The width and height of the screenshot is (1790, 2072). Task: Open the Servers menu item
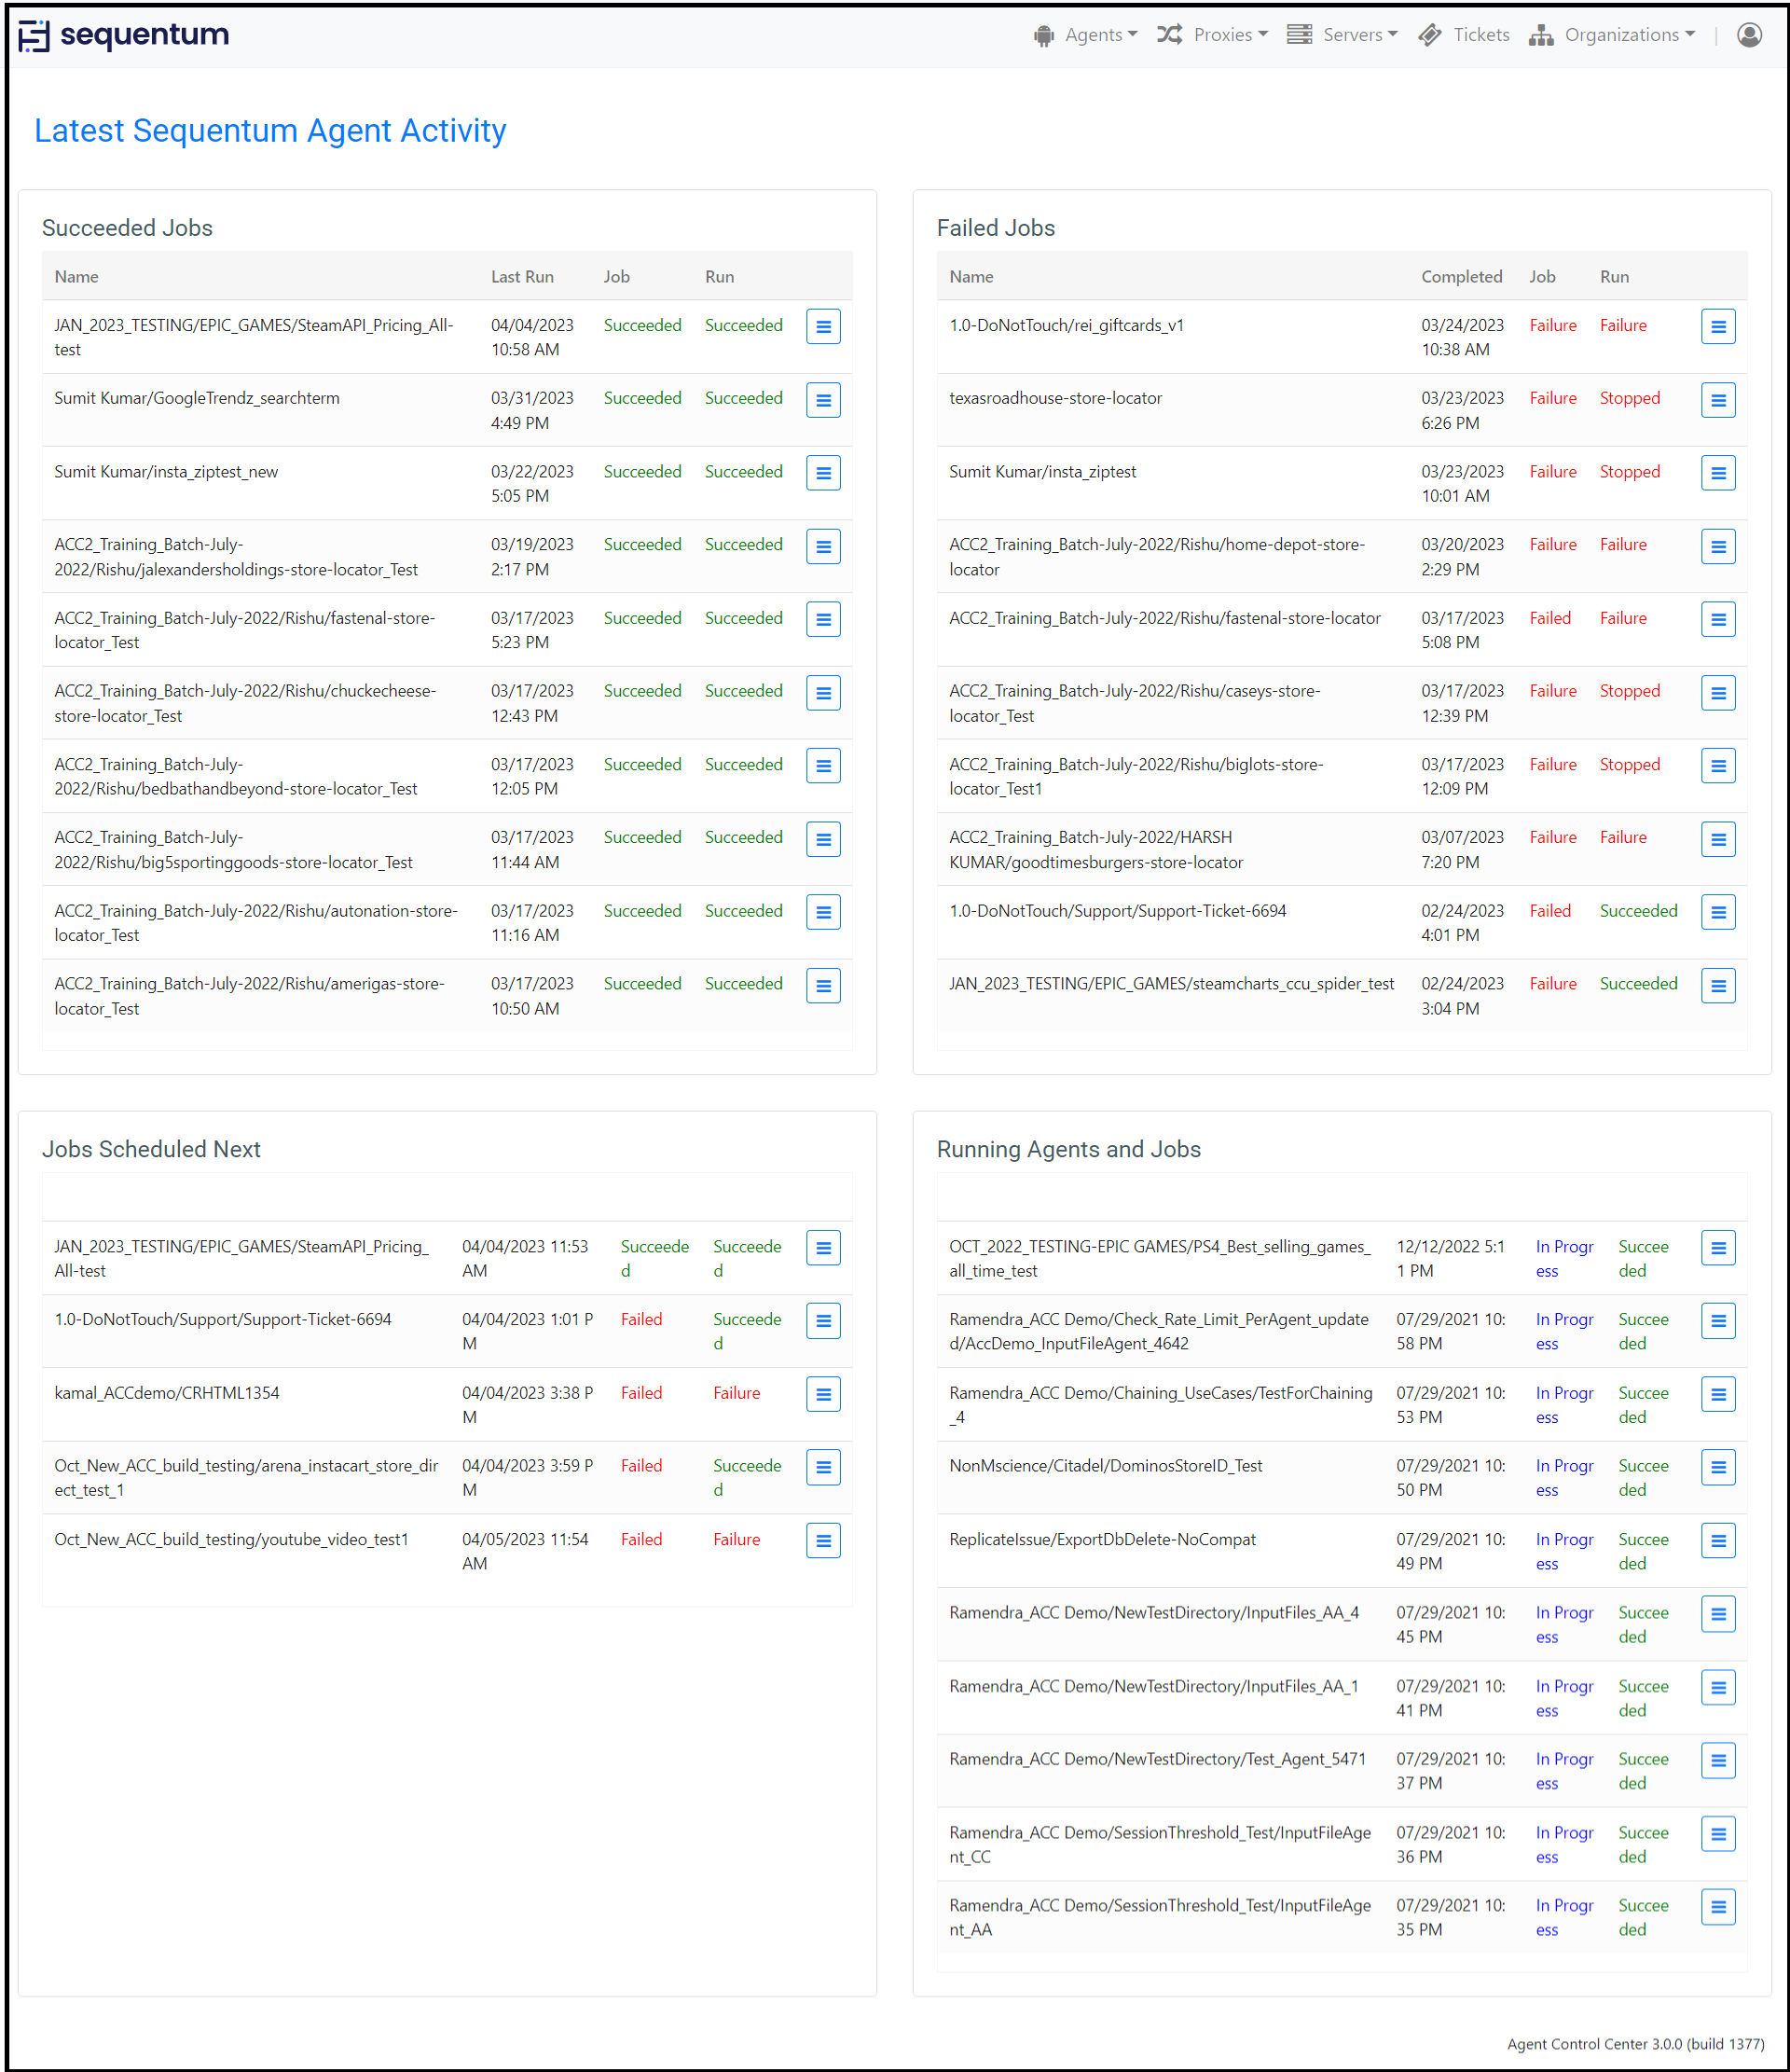point(1358,34)
